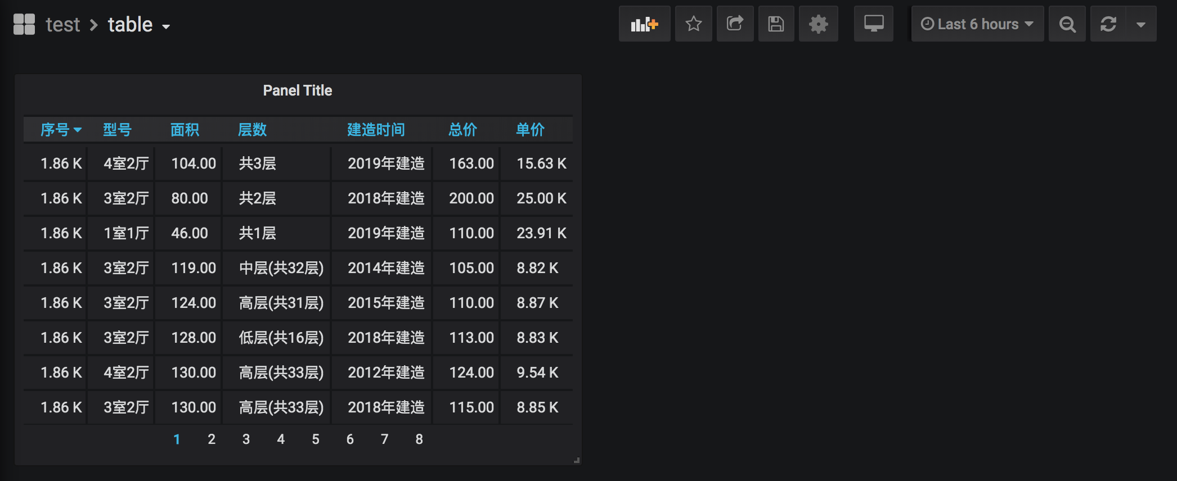Click the cell 15.63 K
The height and width of the screenshot is (481, 1177).
537,164
